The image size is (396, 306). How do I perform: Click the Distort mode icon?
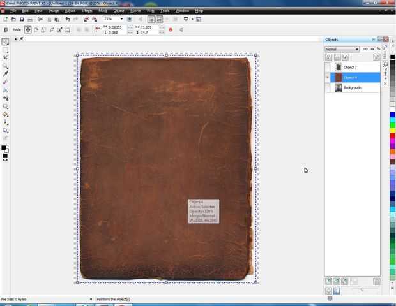[x=59, y=30]
